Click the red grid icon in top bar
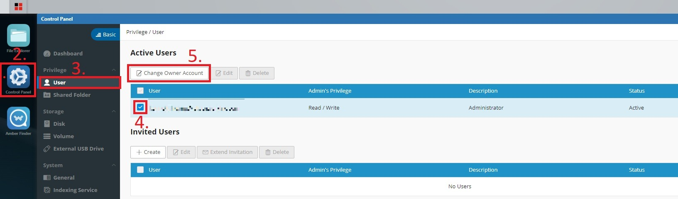 [18, 7]
